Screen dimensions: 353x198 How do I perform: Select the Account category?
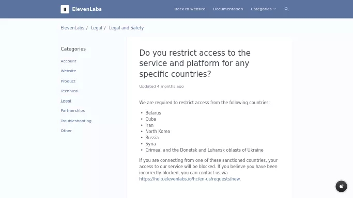click(x=68, y=61)
